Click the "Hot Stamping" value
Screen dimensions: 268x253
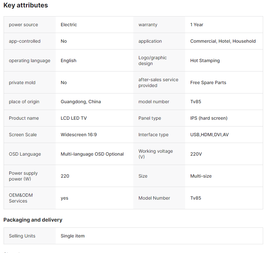click(205, 60)
